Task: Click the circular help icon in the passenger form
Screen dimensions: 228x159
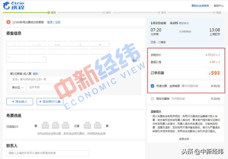Action: (x=82, y=79)
